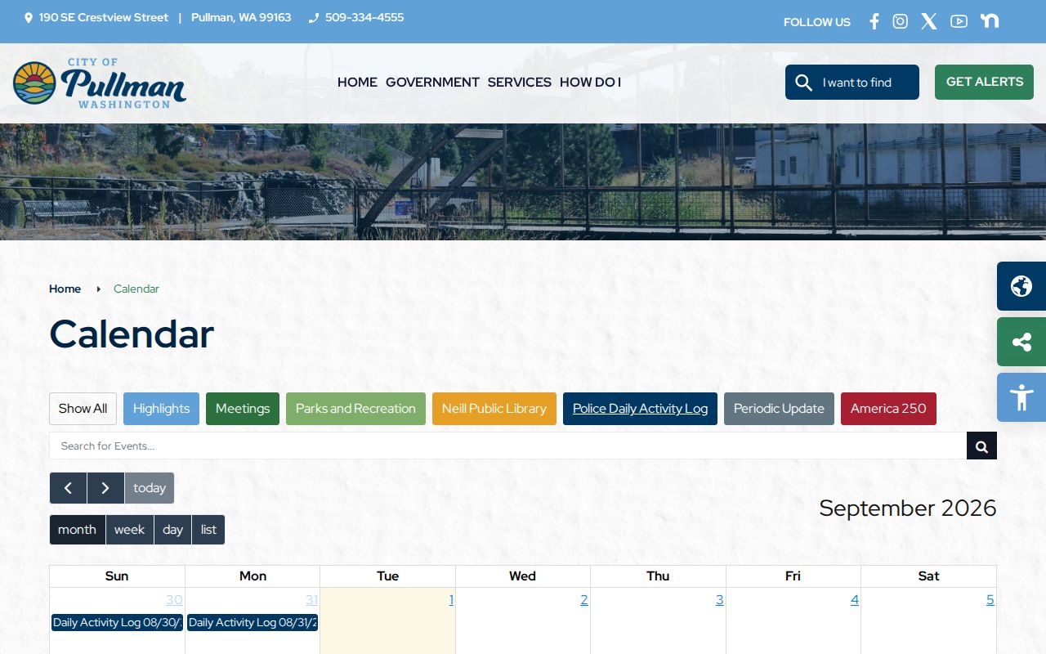This screenshot has height=654, width=1046.
Task: Switch calendar to list view
Action: pyautogui.click(x=208, y=530)
